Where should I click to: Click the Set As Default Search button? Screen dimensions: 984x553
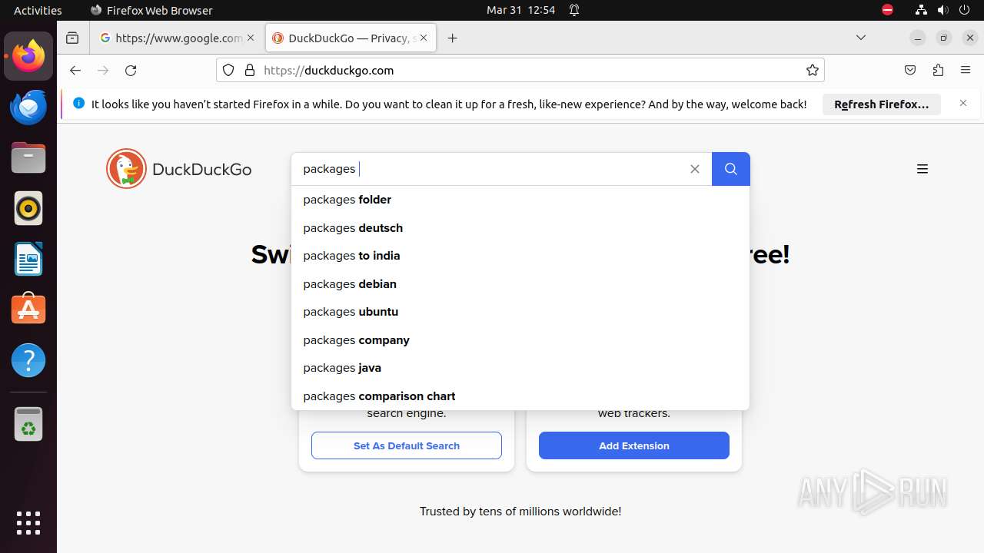pyautogui.click(x=407, y=445)
